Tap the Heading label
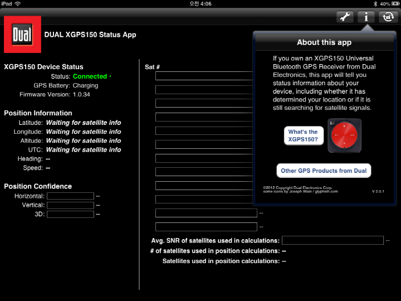 [x=30, y=159]
